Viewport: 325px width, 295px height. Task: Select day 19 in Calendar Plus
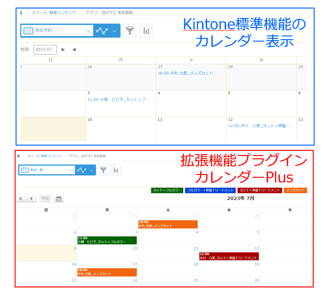[257, 264]
